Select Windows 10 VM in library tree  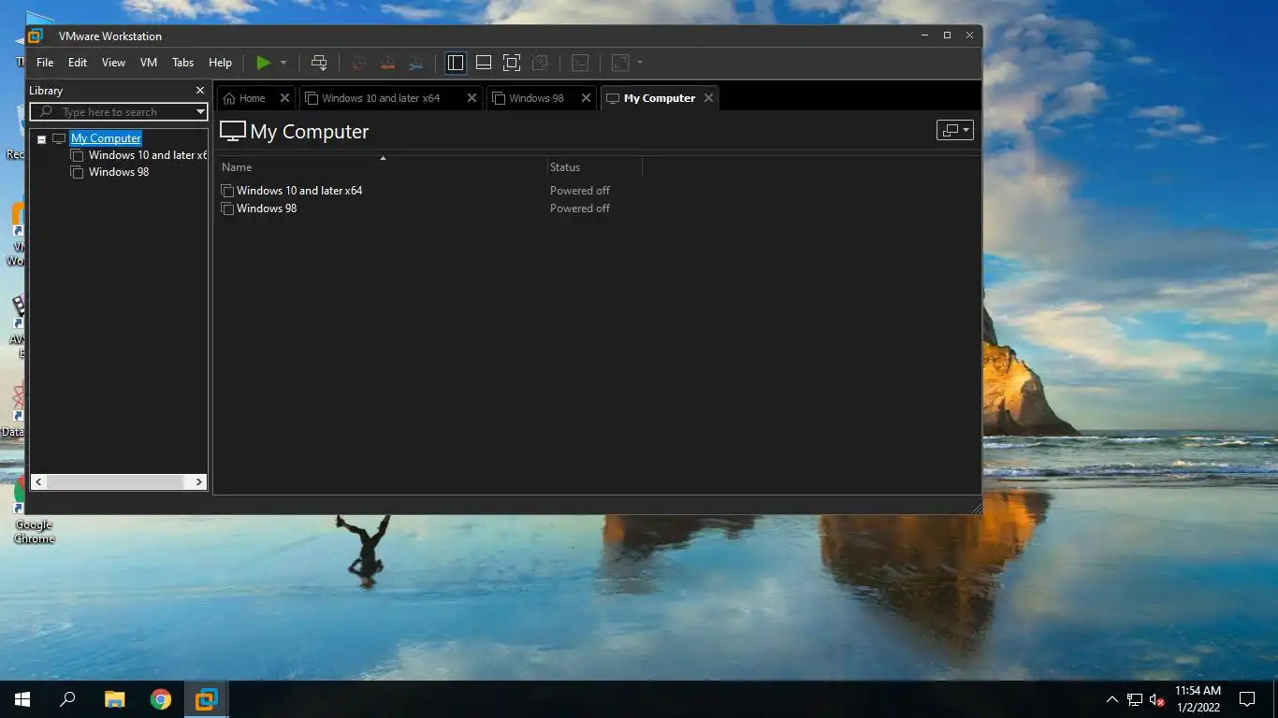[x=148, y=155]
